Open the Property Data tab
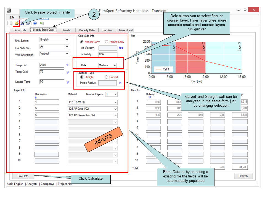This screenshot has width=265, height=199. tap(87, 30)
